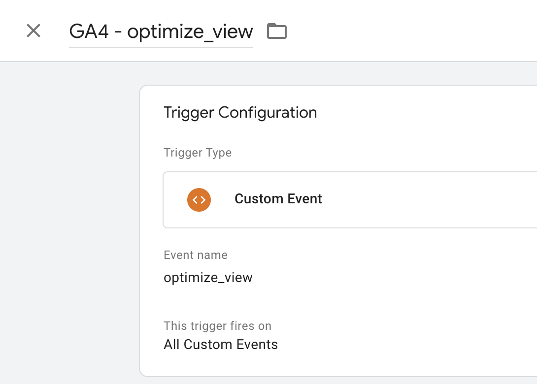Click the Trigger Configuration heading
The image size is (537, 384).
click(x=240, y=112)
